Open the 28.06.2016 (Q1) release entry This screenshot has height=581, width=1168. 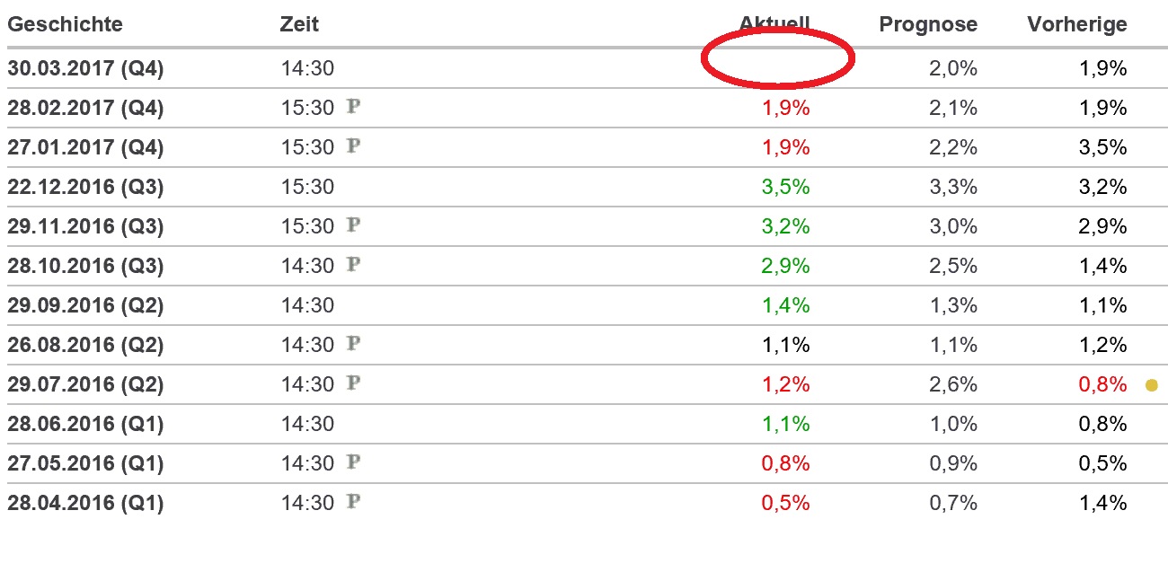coord(85,424)
